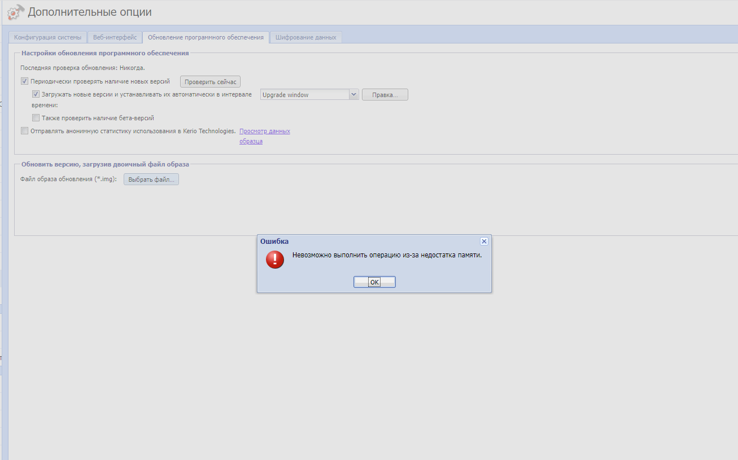Open the Просмотр данных образца link

pyautogui.click(x=264, y=131)
